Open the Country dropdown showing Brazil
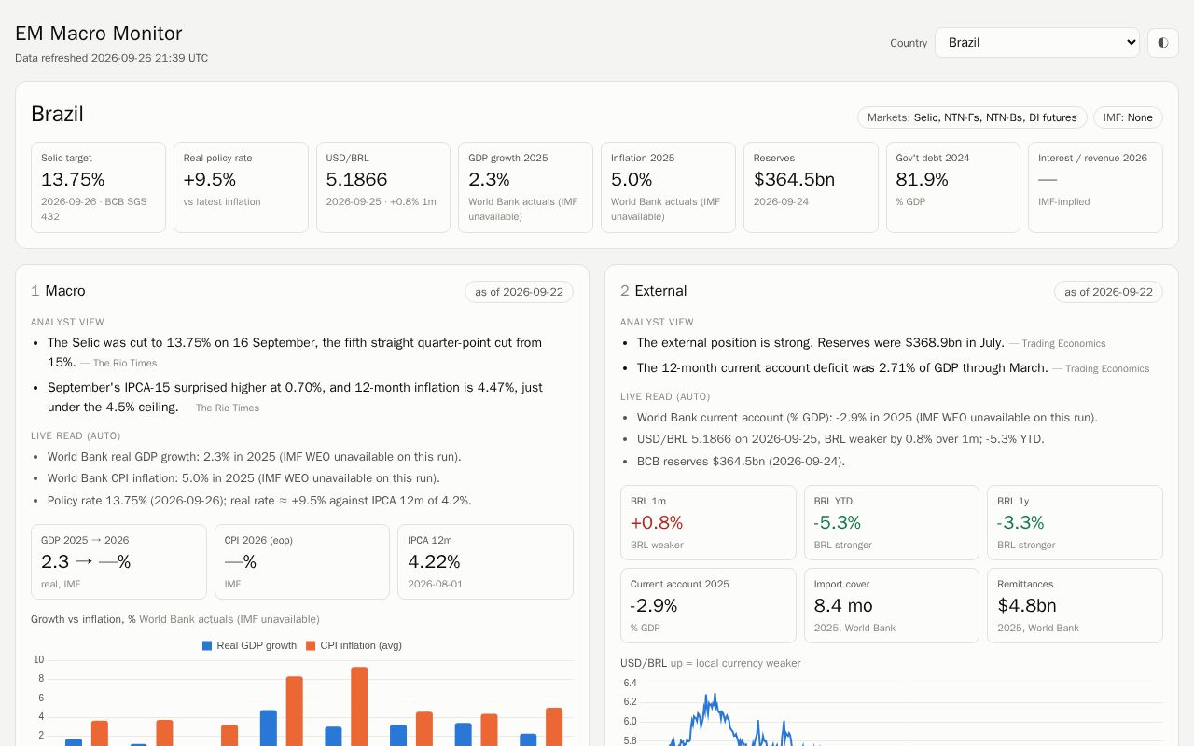The height and width of the screenshot is (746, 1194). (x=1037, y=42)
